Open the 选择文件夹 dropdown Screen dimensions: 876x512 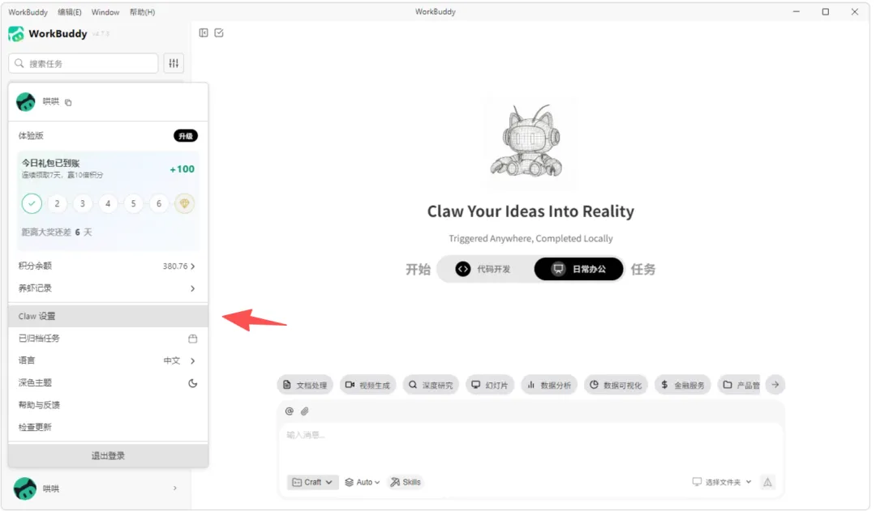click(723, 483)
